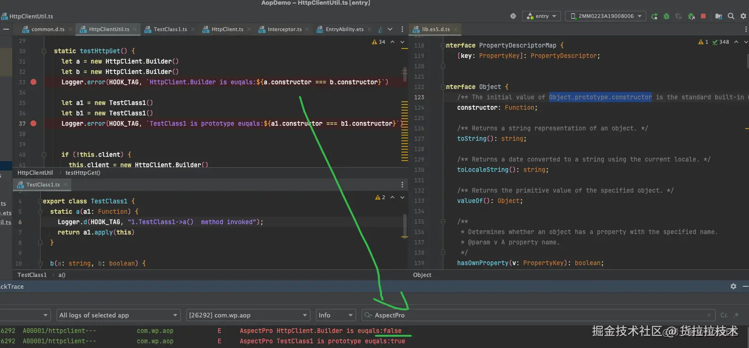Screen dimensions: 749x348
Task: Click the 34 warnings indicator
Action: [379, 42]
